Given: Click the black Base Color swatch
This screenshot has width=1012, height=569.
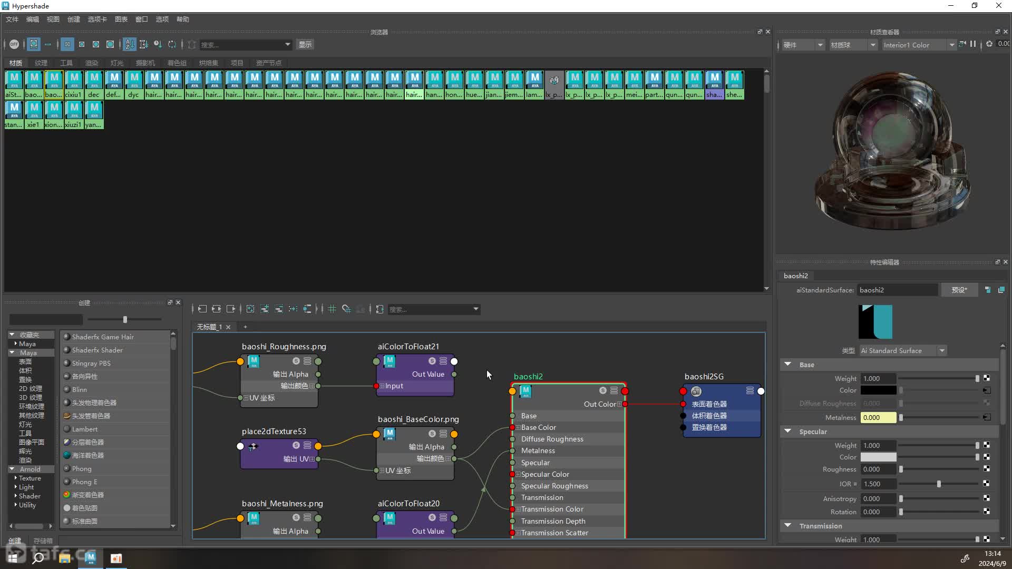Looking at the screenshot, I should pos(878,390).
